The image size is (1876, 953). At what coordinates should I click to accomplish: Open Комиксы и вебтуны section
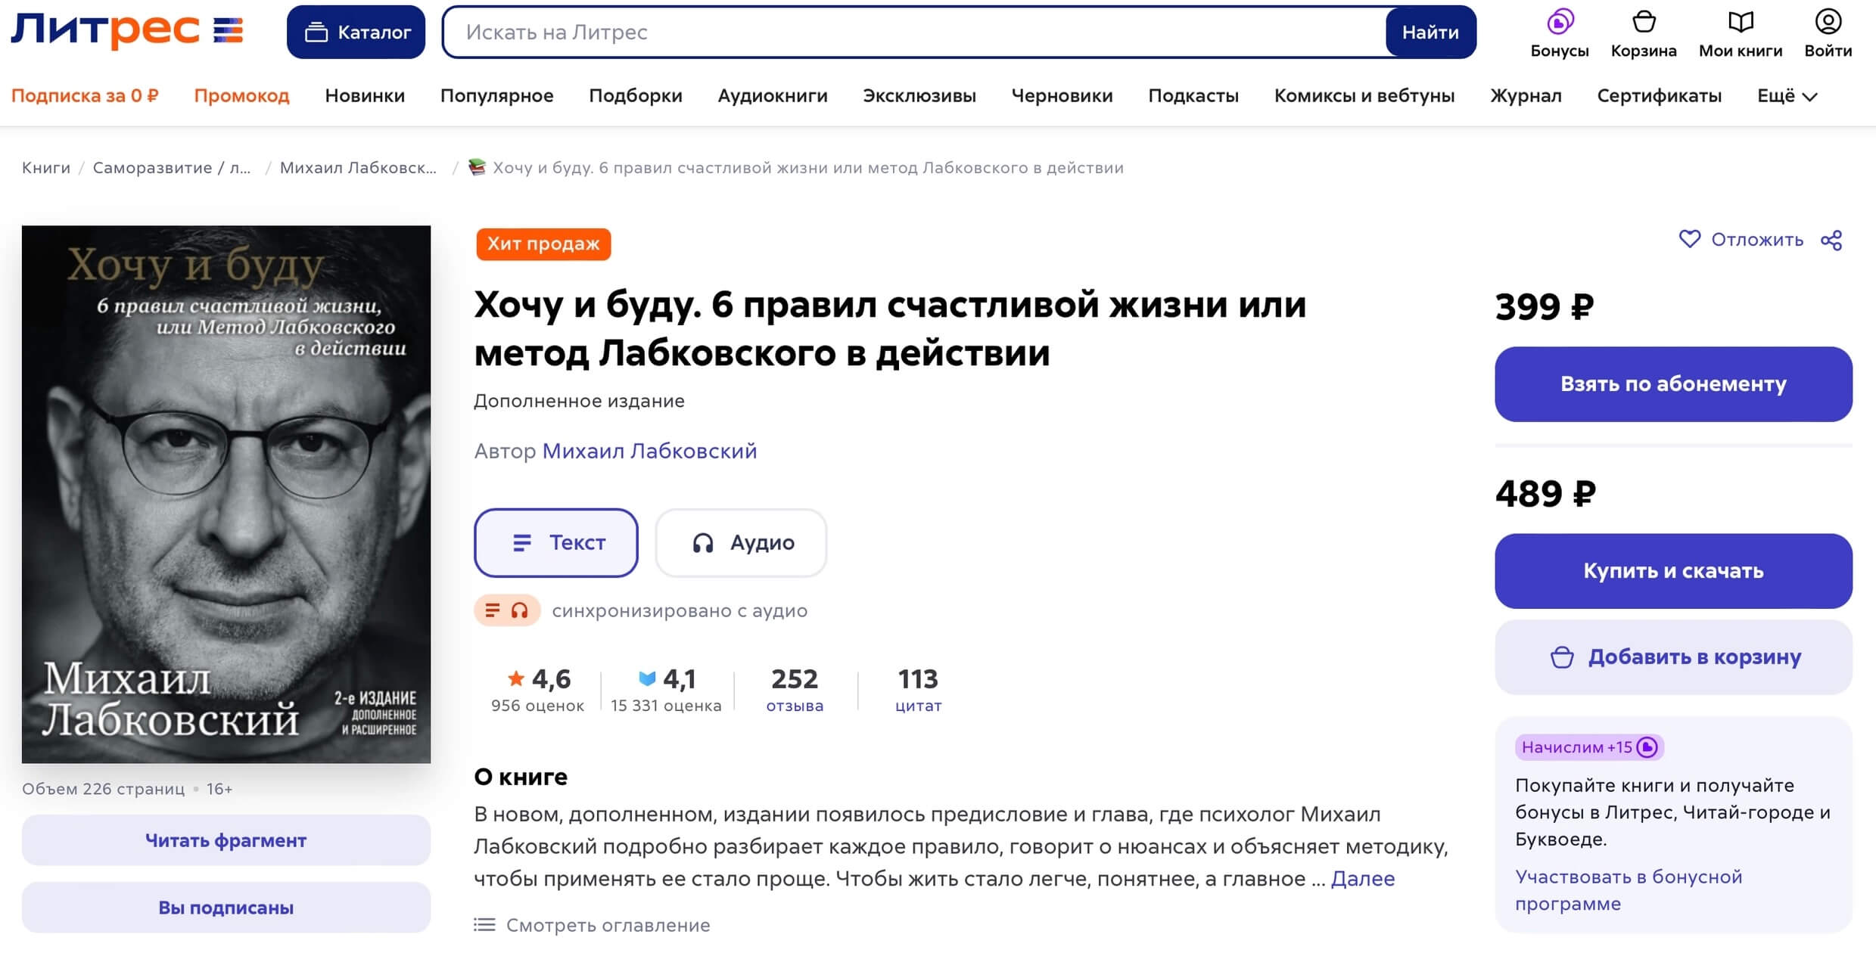pos(1364,96)
